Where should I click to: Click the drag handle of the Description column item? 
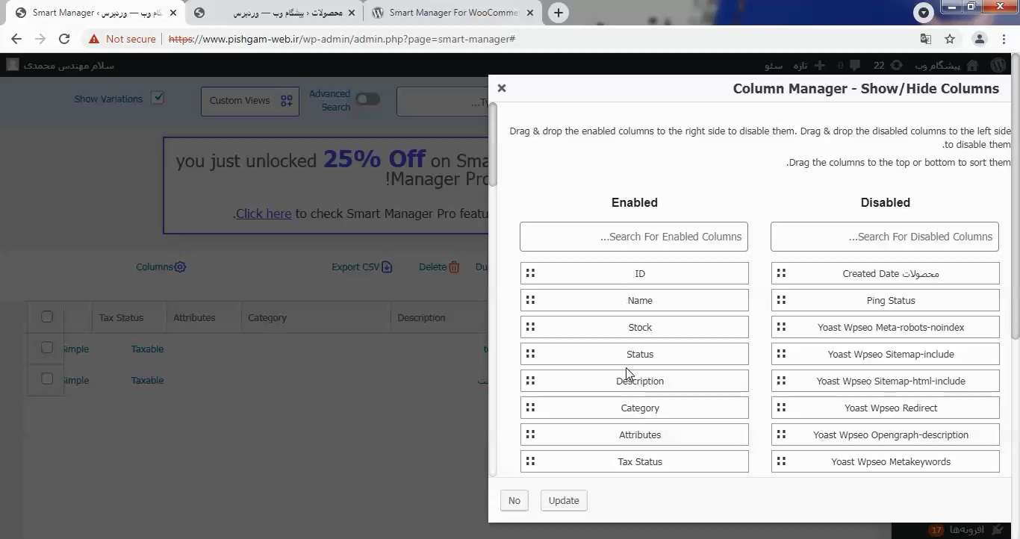(x=530, y=381)
